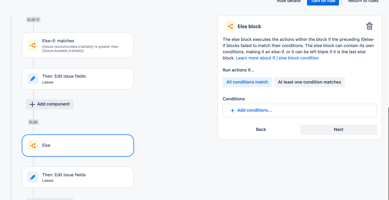The image size is (389, 200).
Task: Click the pencil icon on the first Edit issue fields card
Action: click(x=33, y=79)
